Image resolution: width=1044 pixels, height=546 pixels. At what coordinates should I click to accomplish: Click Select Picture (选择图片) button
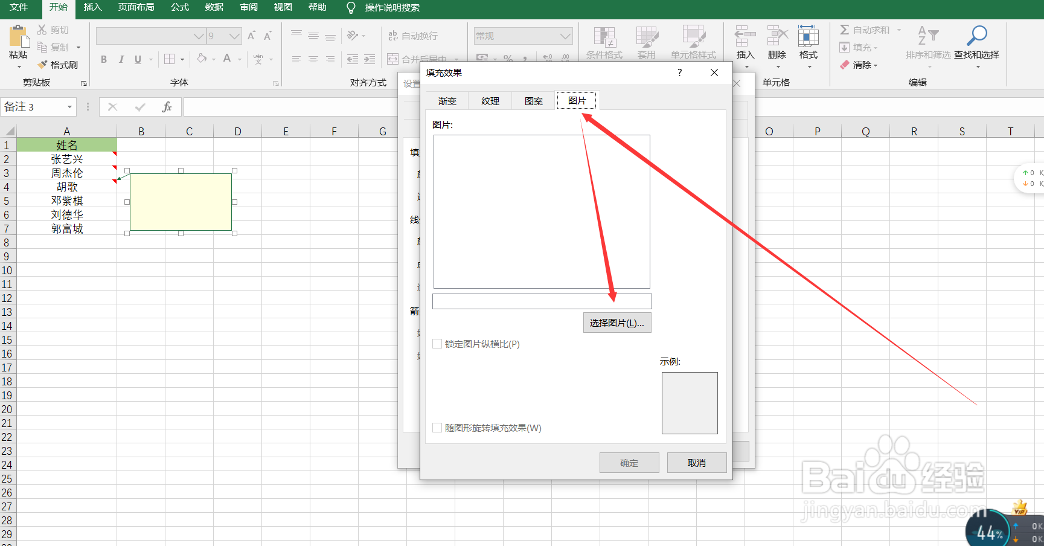tap(617, 323)
